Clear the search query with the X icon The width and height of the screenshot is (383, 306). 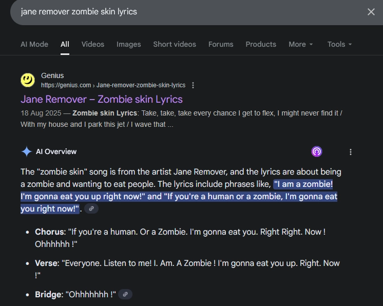click(371, 12)
